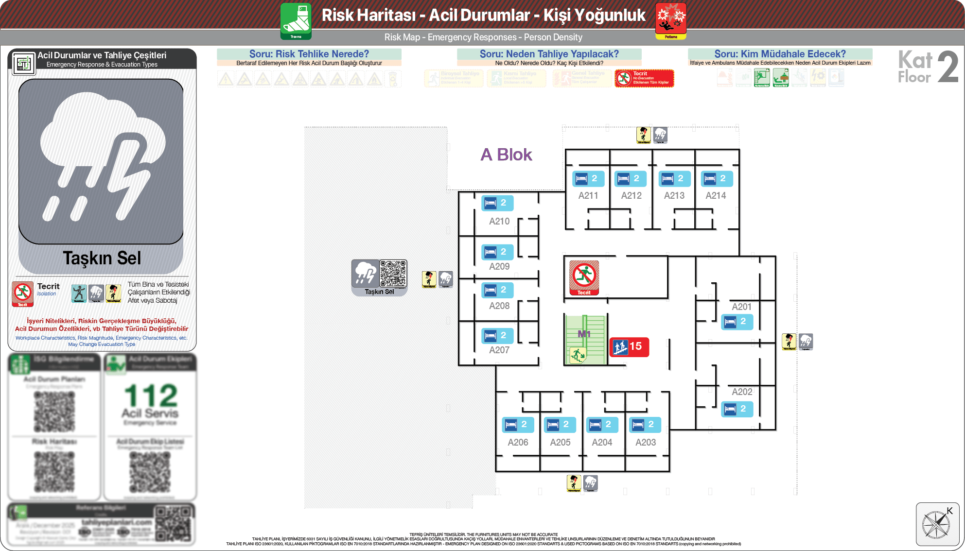The height and width of the screenshot is (551, 965).
Task: Click the Taşkın Sel QR code on map
Action: point(393,274)
